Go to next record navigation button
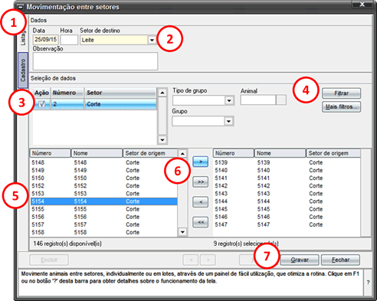The width and height of the screenshot is (377, 301). [x=208, y=260]
